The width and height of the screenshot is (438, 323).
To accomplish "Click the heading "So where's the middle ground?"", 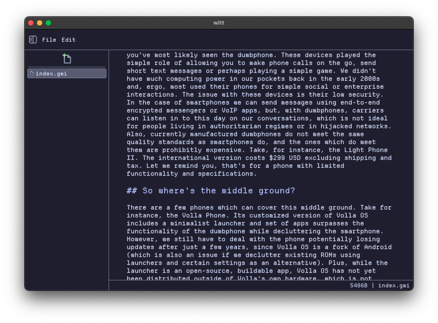I will tap(211, 191).
